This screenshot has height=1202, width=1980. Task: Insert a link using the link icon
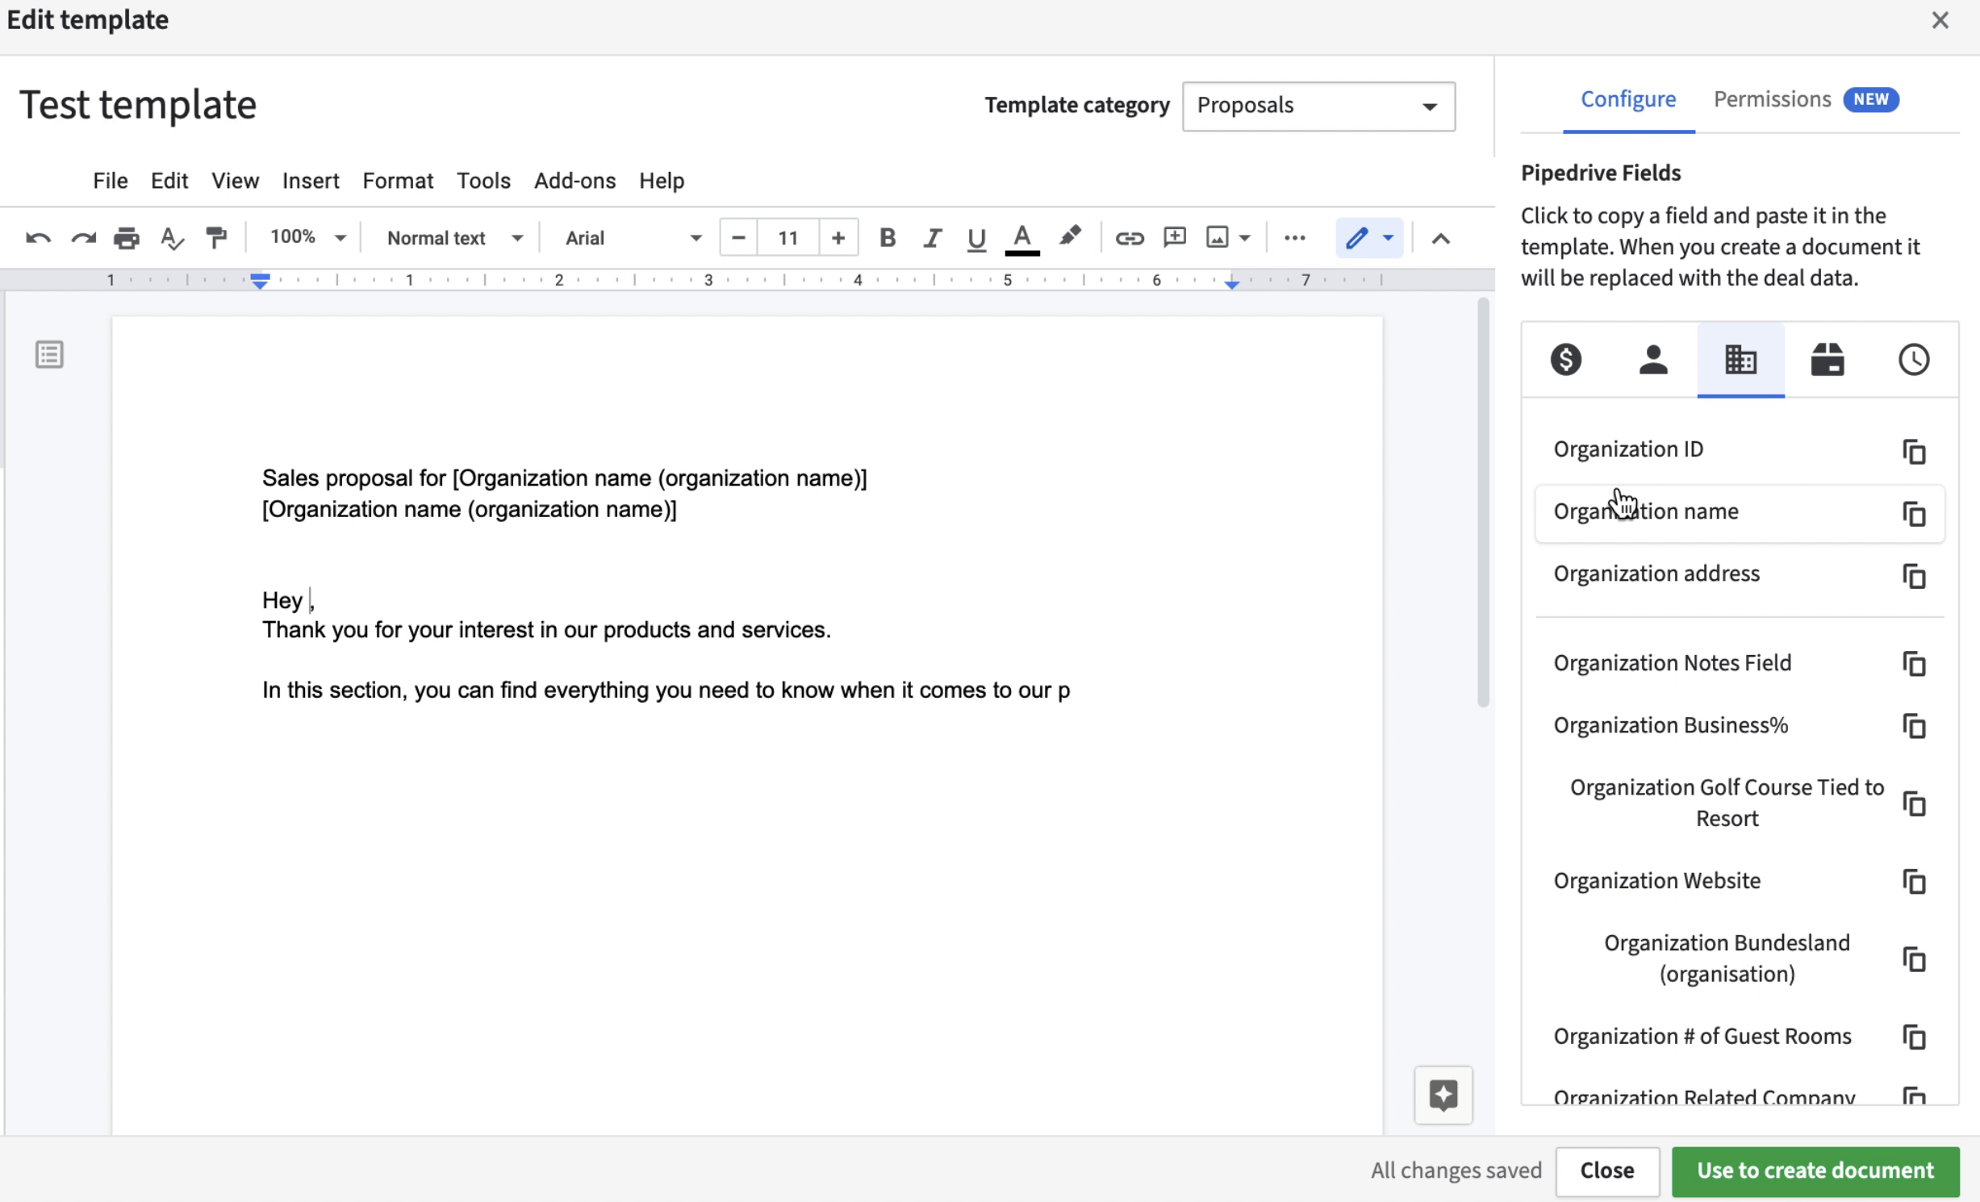tap(1130, 238)
